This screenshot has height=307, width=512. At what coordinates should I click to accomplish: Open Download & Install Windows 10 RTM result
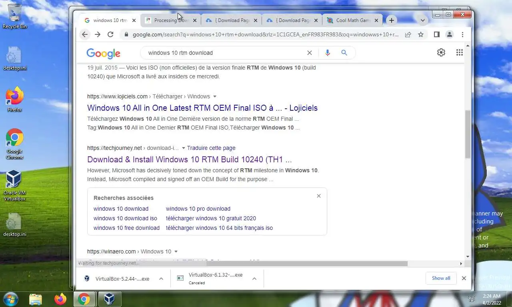tap(190, 159)
